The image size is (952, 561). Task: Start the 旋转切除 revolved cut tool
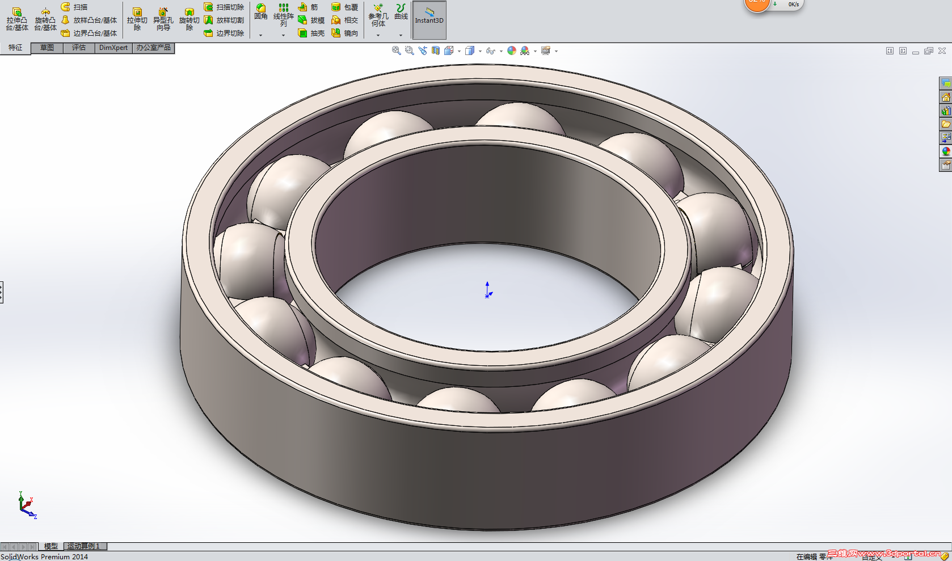pos(189,19)
